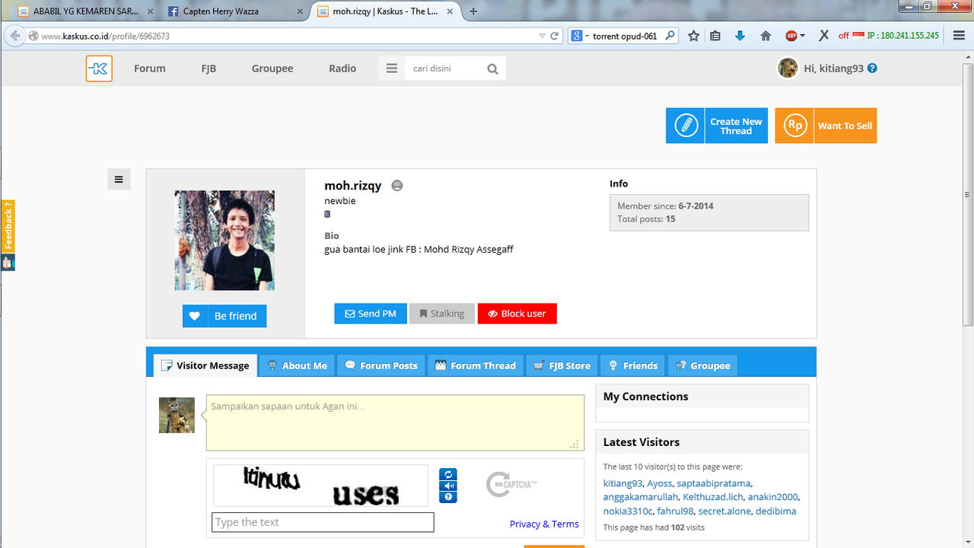Image resolution: width=974 pixels, height=548 pixels.
Task: Click the user online status indicator icon
Action: click(396, 186)
